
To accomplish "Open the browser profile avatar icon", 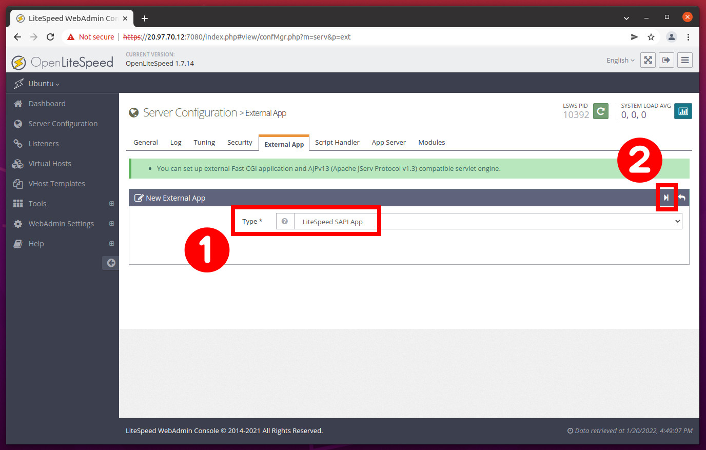I will click(671, 37).
